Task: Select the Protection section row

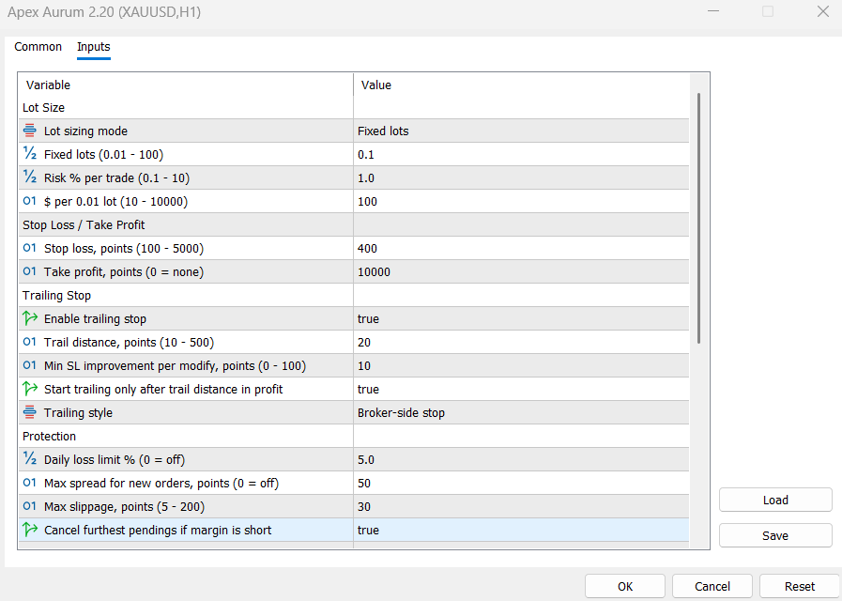Action: (354, 436)
